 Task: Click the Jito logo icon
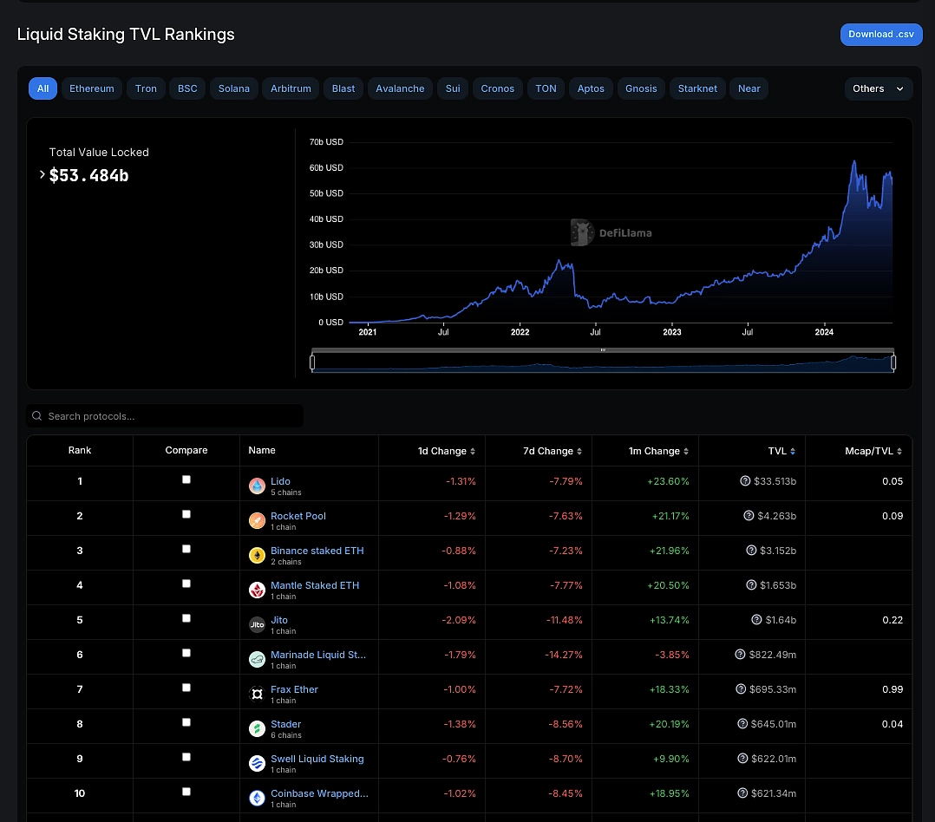point(257,624)
